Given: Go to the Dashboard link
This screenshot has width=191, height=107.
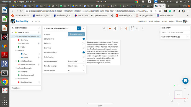Looking at the screenshot, I should (x=142, y=21).
